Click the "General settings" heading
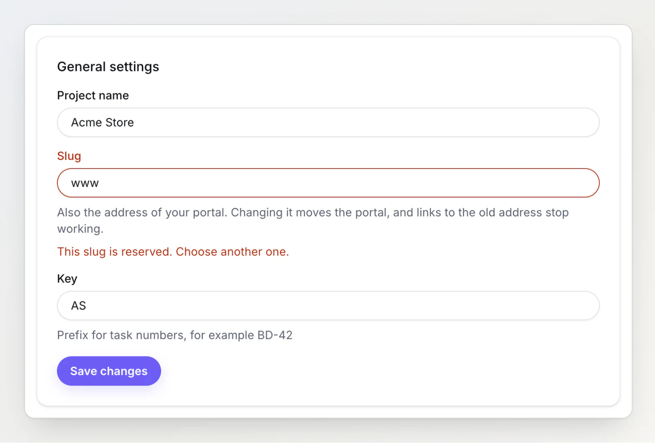The image size is (655, 443). click(x=108, y=67)
